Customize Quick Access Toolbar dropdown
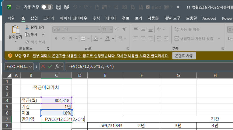The width and height of the screenshot is (233, 130). 178,7
